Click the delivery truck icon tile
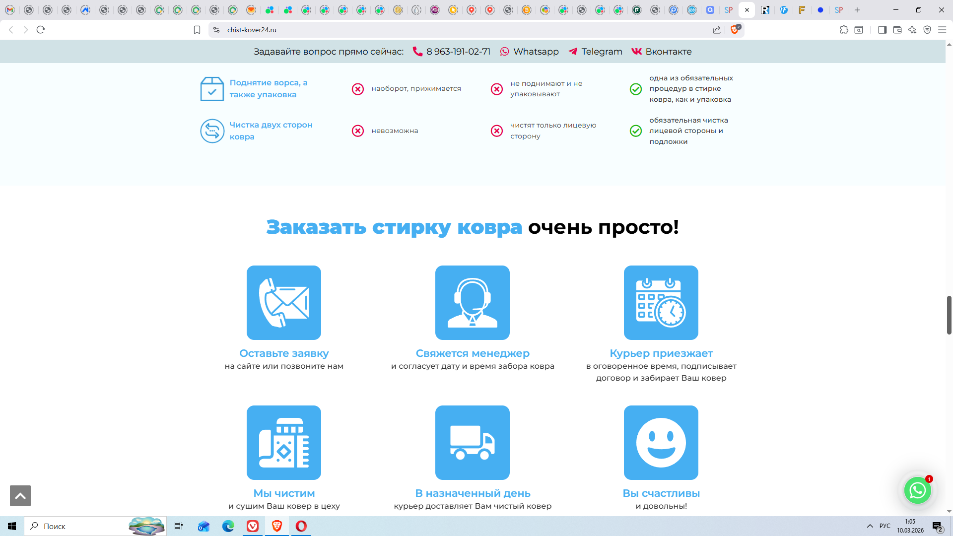The image size is (953, 536). click(472, 442)
